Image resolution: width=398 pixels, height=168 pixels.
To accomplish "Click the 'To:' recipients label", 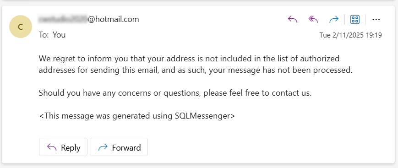I will [x=44, y=35].
